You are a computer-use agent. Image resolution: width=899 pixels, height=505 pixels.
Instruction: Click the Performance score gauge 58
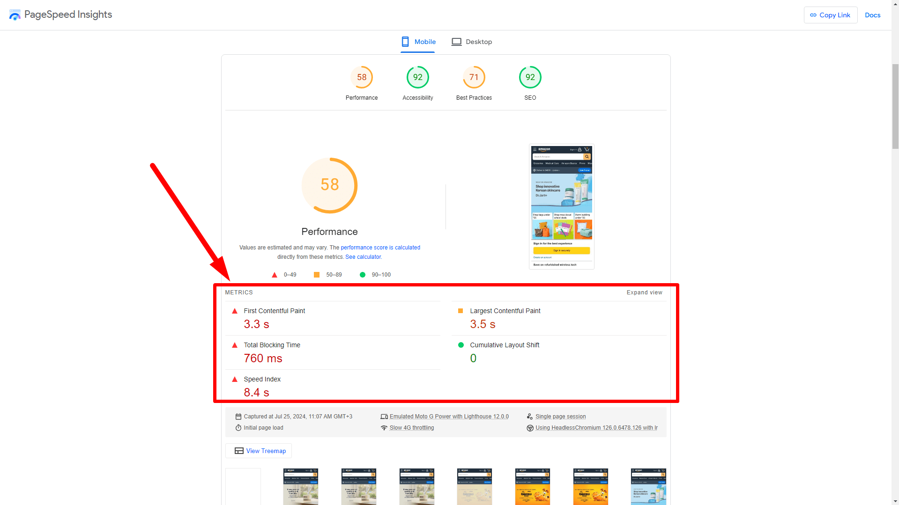point(361,77)
